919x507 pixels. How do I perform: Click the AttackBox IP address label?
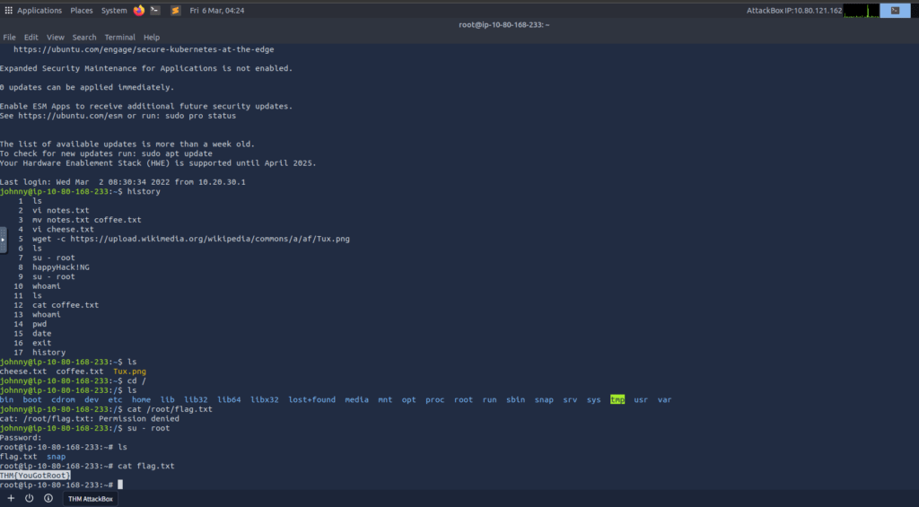tap(794, 11)
